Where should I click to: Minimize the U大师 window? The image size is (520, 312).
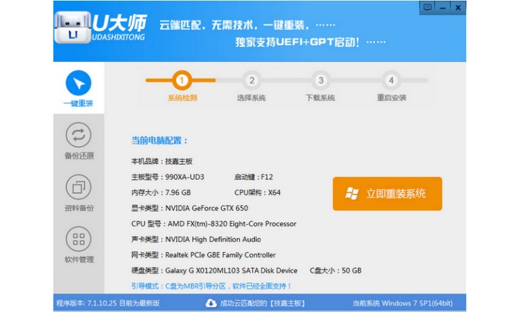(x=443, y=7)
